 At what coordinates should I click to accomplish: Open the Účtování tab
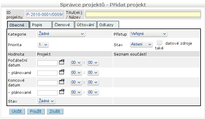coord(85,25)
